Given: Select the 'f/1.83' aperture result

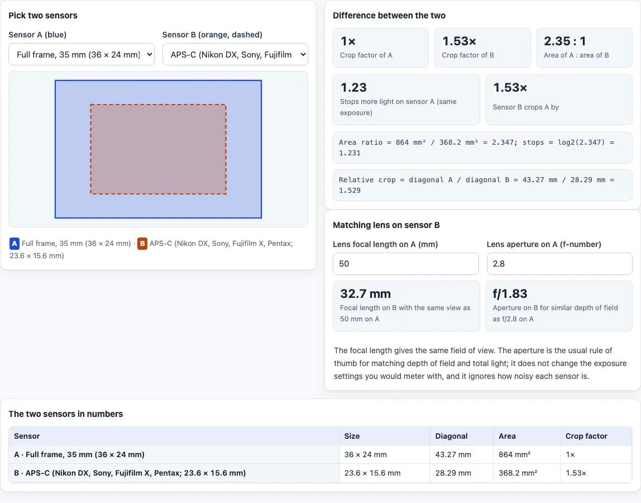Looking at the screenshot, I should pyautogui.click(x=510, y=293).
